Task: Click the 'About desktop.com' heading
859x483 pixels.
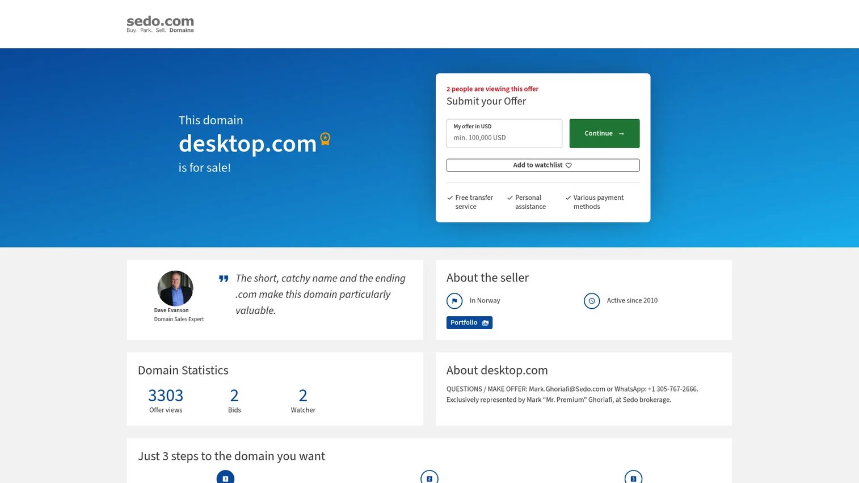Action: coord(497,370)
